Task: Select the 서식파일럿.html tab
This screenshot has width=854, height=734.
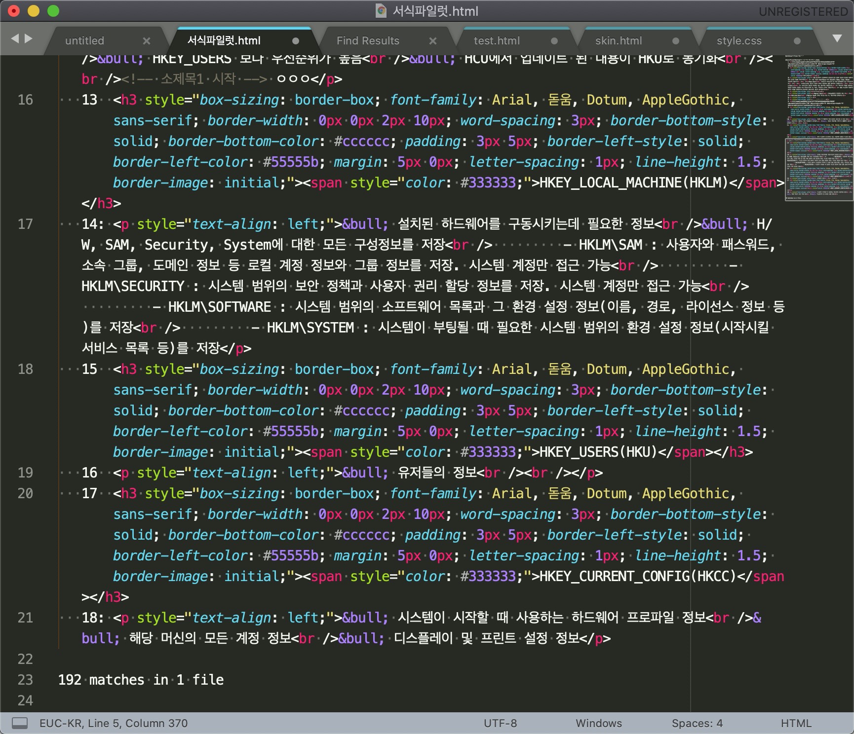Action: [x=224, y=40]
